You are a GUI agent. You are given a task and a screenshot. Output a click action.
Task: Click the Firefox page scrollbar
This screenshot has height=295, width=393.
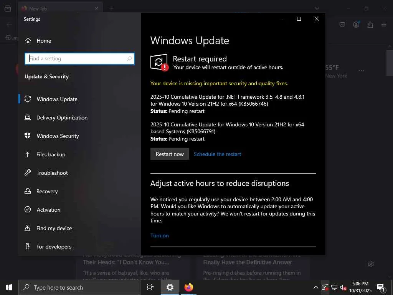click(390, 63)
